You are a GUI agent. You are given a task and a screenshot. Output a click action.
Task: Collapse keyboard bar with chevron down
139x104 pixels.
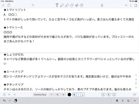135,100
